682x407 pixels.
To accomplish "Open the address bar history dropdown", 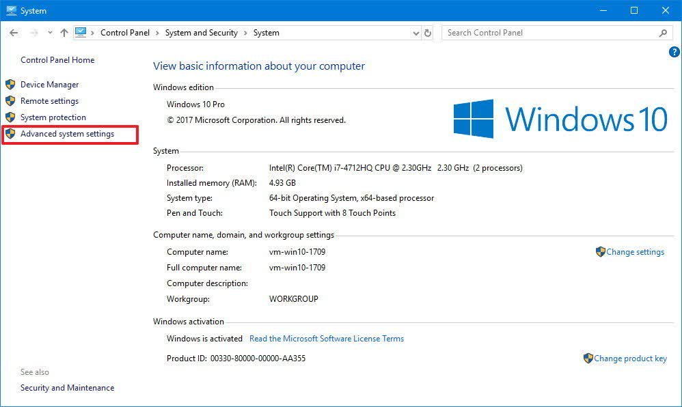I will click(415, 33).
